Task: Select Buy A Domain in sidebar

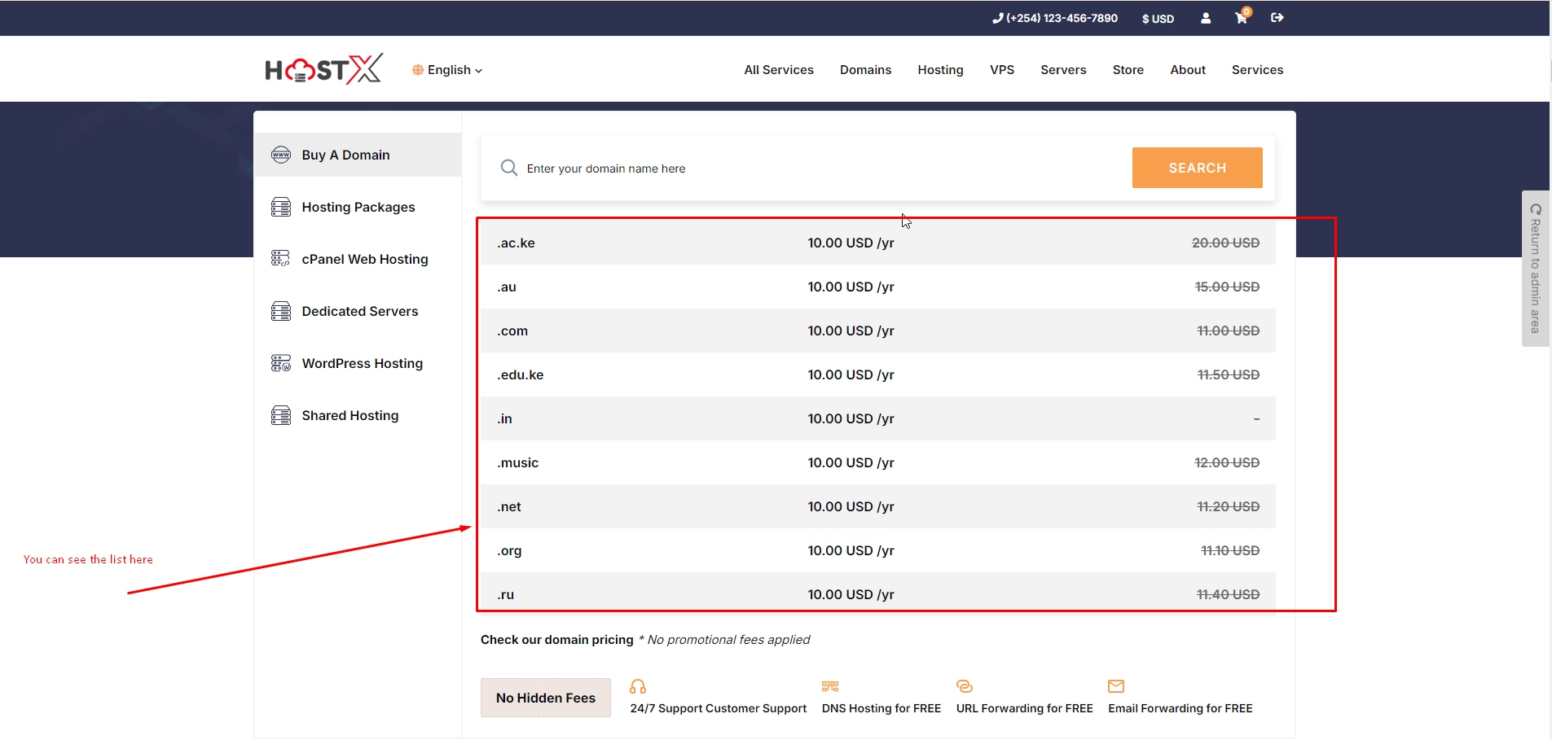Action: [x=345, y=155]
